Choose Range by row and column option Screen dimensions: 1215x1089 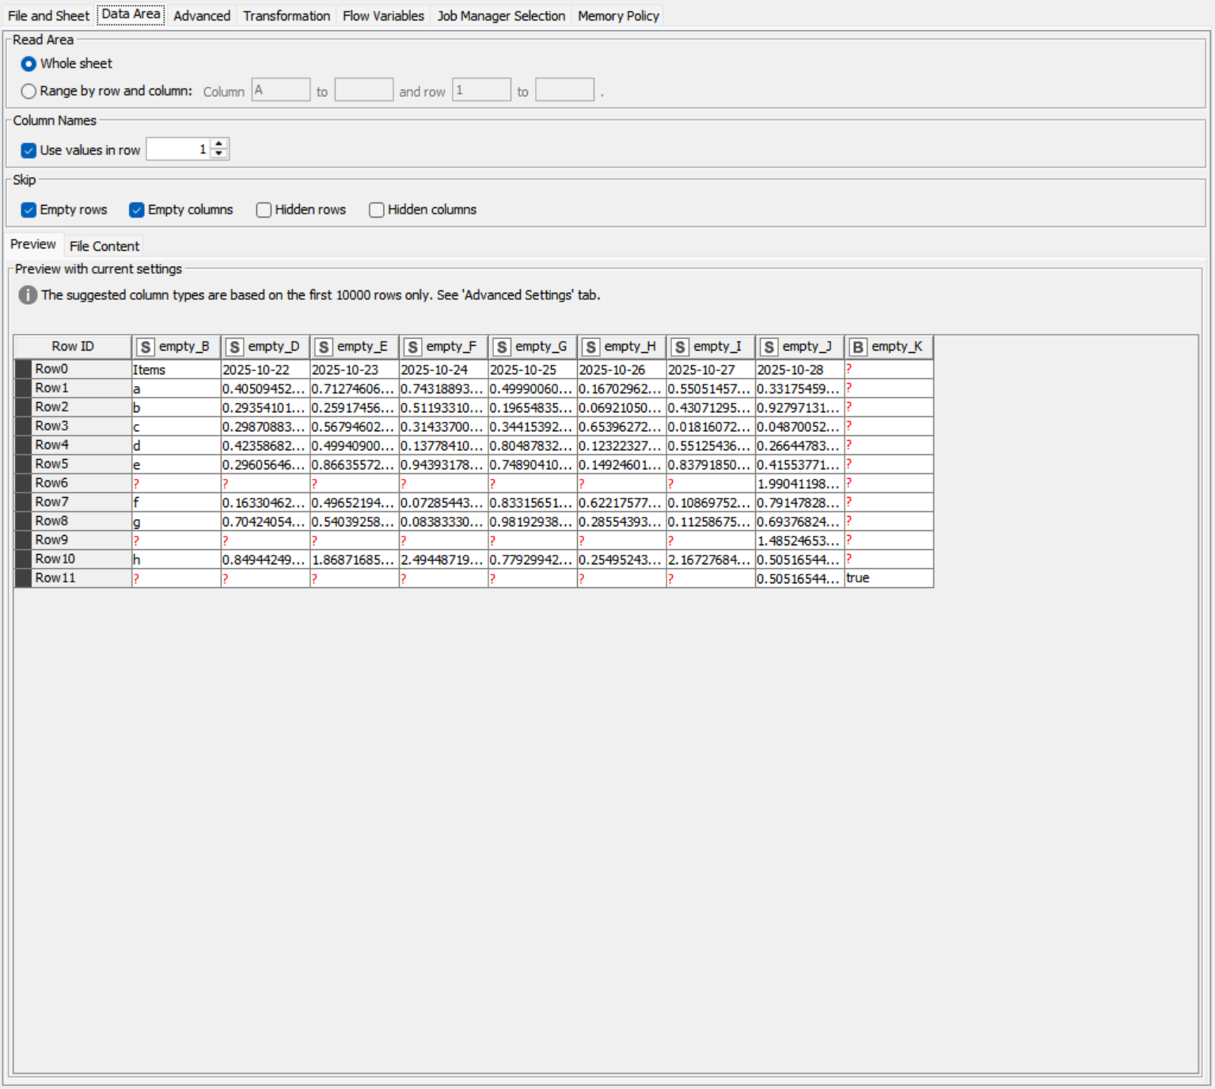point(29,91)
